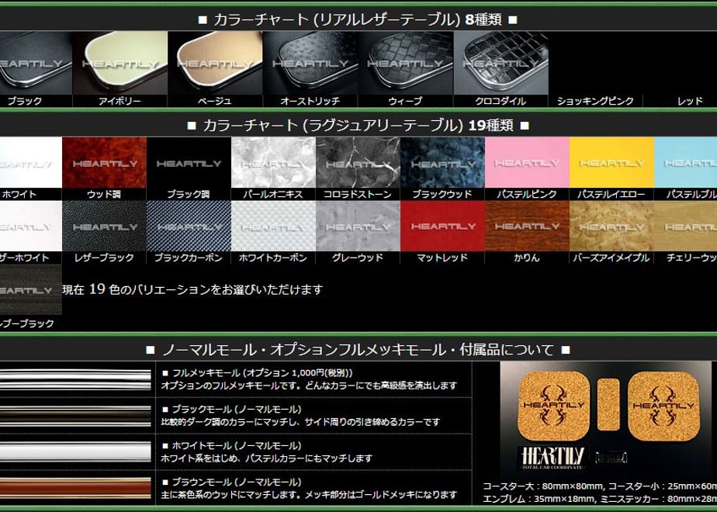717x512 pixels.
Task: Select the ブラウンモール brown molding image
Action: pos(75,488)
